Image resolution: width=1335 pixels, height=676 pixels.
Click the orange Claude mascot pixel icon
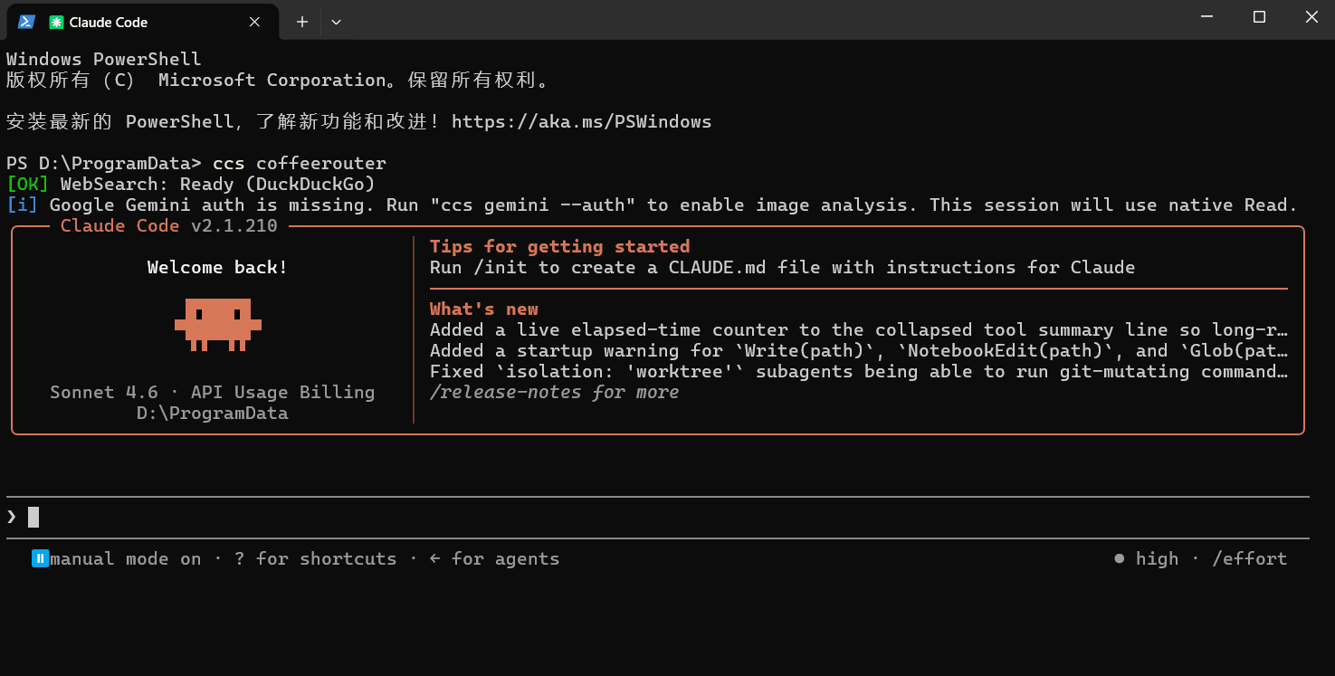point(218,324)
